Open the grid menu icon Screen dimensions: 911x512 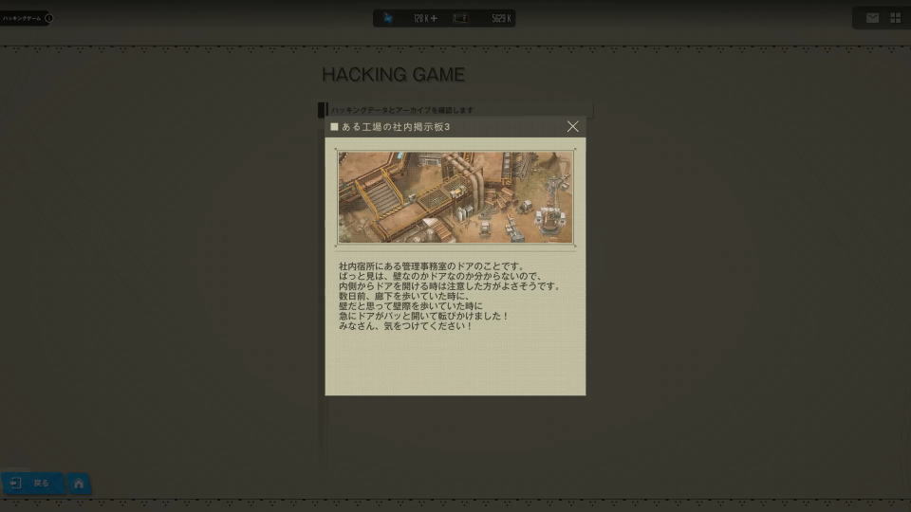[895, 18]
